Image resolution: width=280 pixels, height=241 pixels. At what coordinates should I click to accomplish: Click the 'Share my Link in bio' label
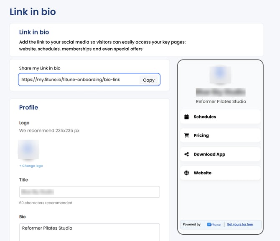(x=40, y=68)
